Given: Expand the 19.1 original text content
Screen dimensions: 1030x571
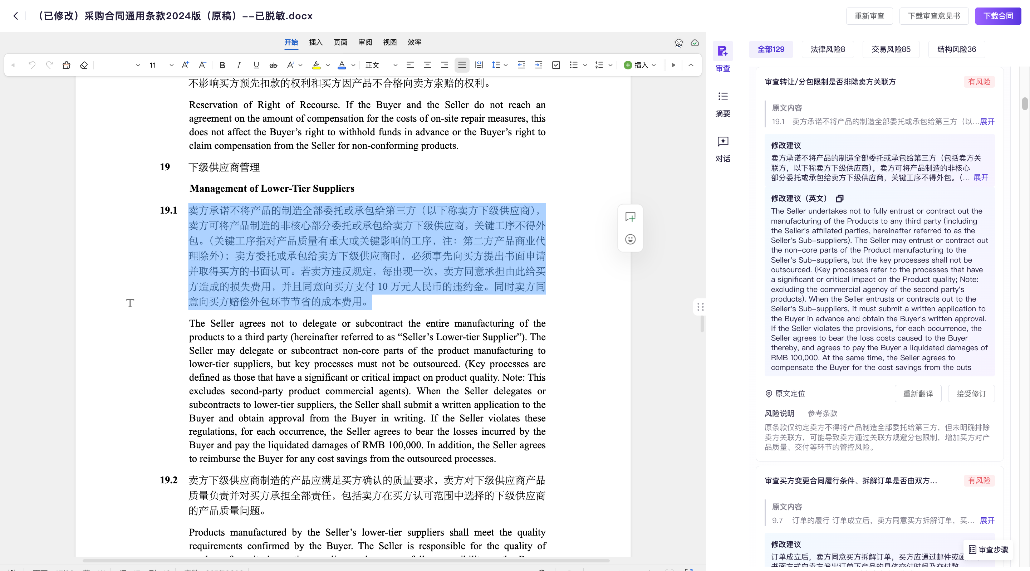Looking at the screenshot, I should click(987, 122).
